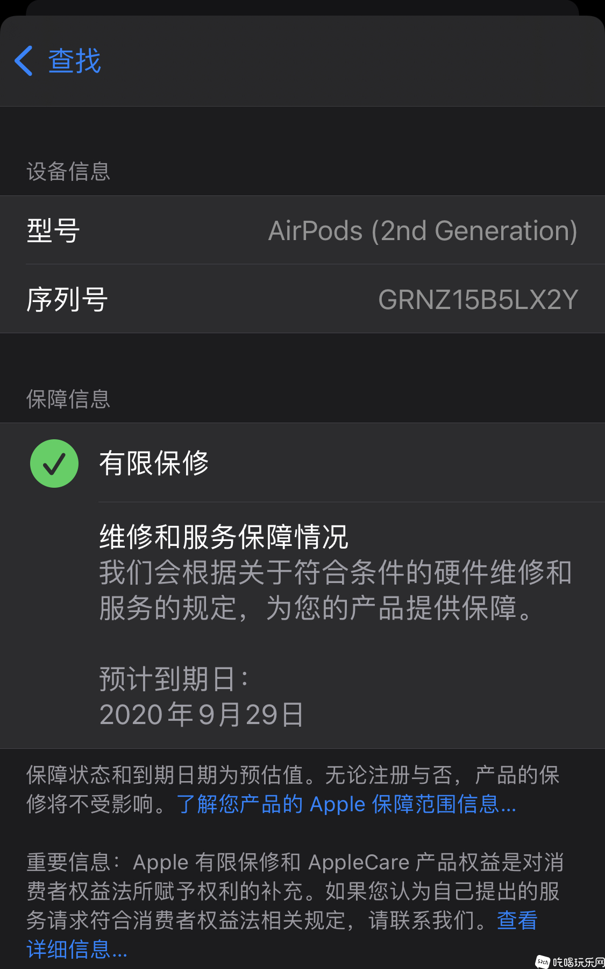The height and width of the screenshot is (969, 605).
Task: Tap serial number GRNZ15B5LX2Y
Action: [478, 300]
